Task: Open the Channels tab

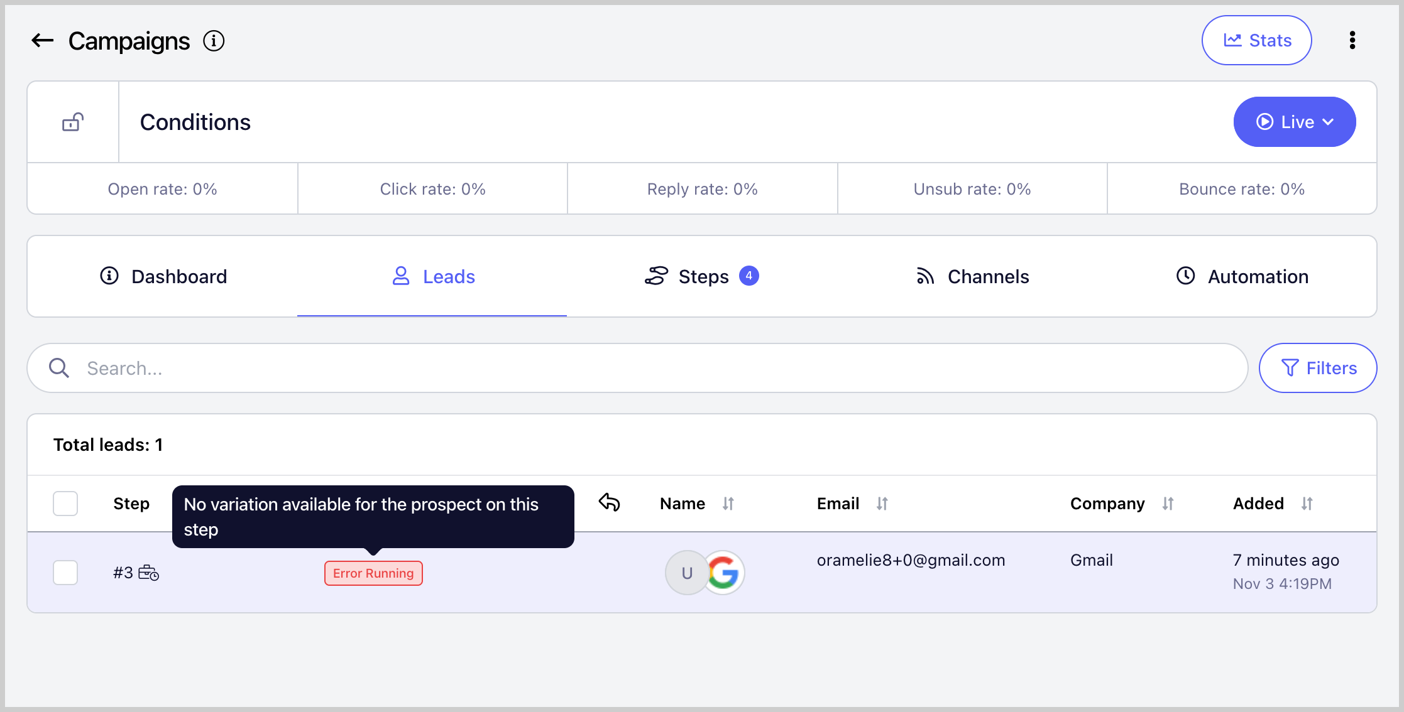Action: click(972, 276)
